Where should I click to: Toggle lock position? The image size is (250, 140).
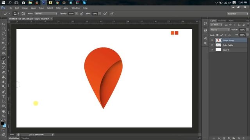(x=225, y=35)
